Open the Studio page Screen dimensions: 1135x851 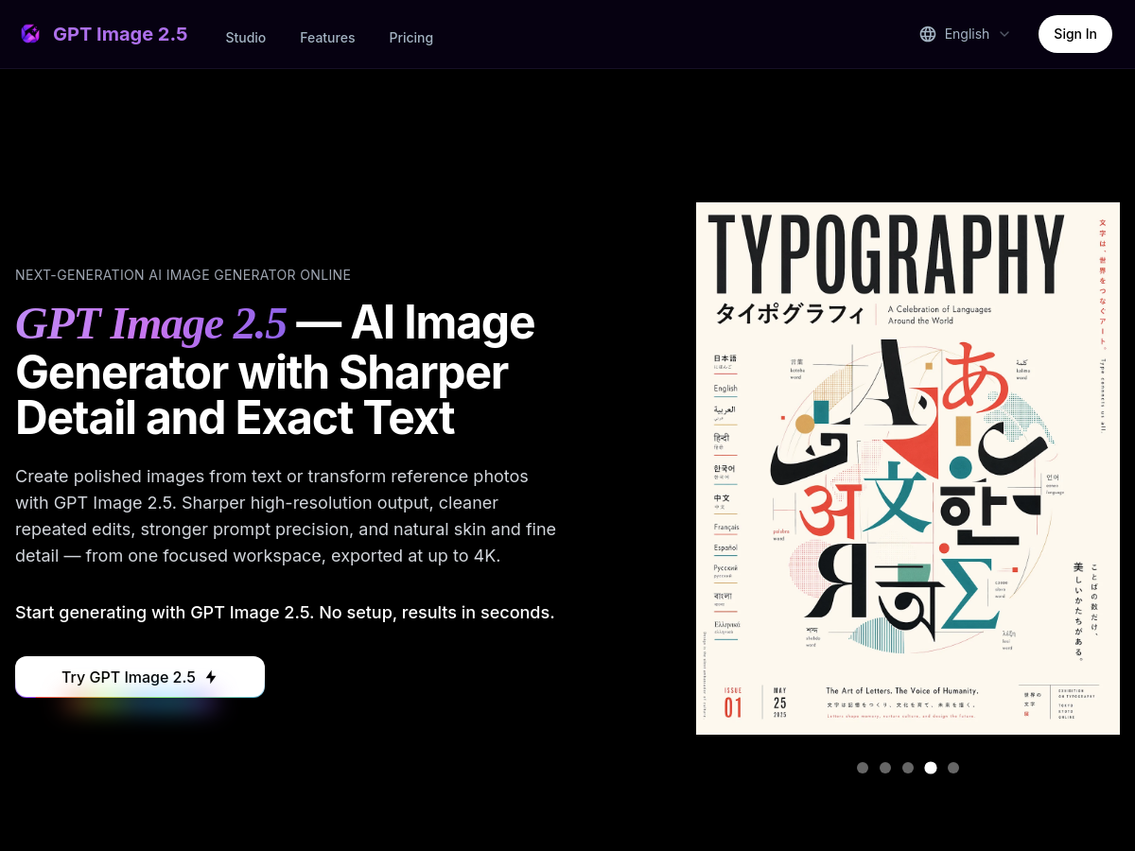[x=246, y=38]
